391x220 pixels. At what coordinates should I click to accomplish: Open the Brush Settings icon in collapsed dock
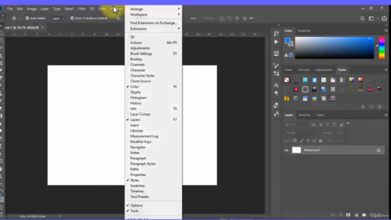pos(276,65)
